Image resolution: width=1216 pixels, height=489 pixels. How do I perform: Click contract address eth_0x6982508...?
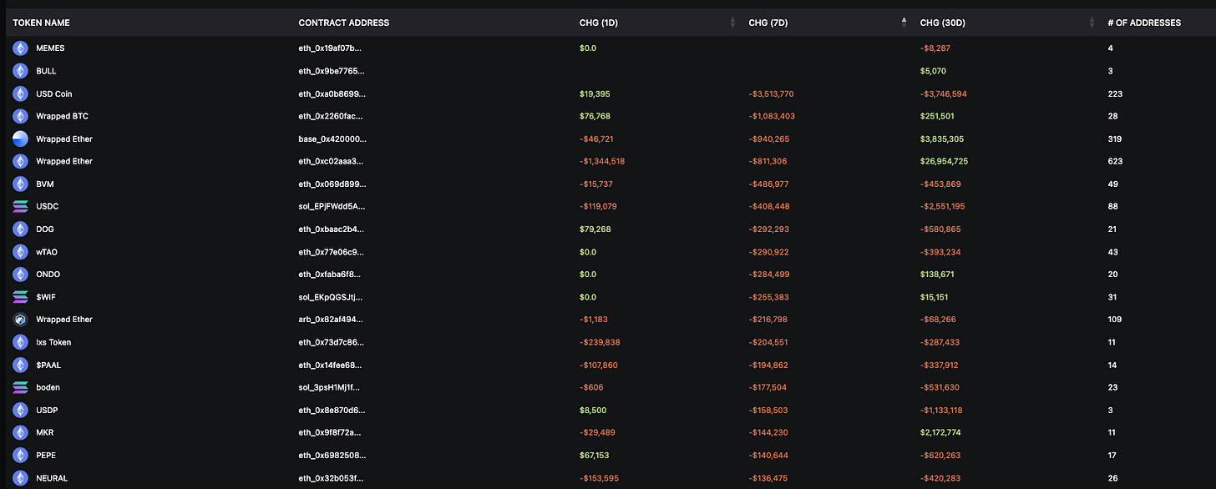click(332, 455)
